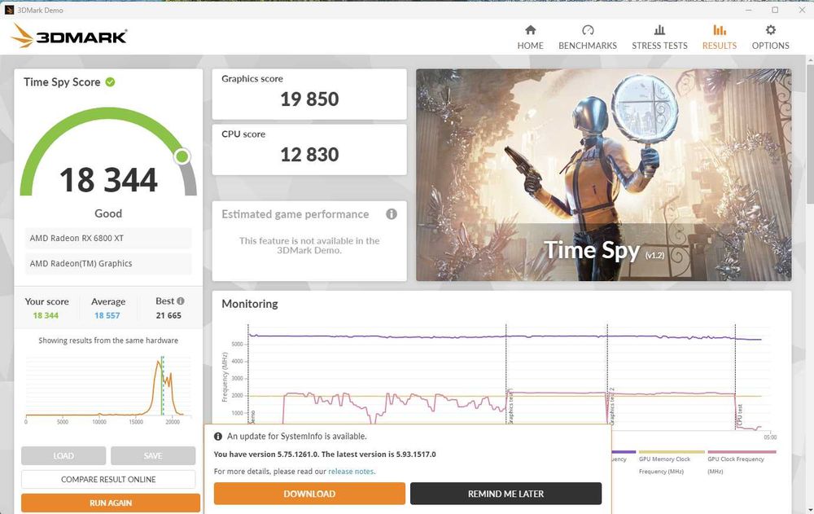Click the Monitoring heading
814x514 pixels.
tap(250, 304)
